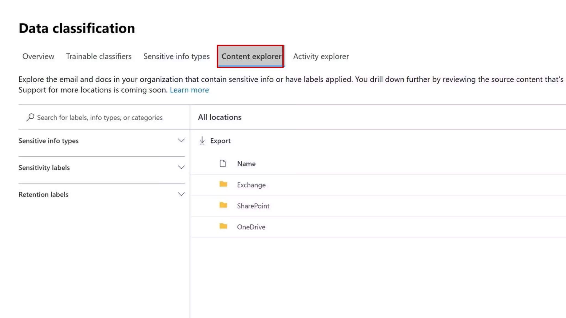Image resolution: width=566 pixels, height=318 pixels.
Task: Select the Content explorer tab
Action: point(251,56)
